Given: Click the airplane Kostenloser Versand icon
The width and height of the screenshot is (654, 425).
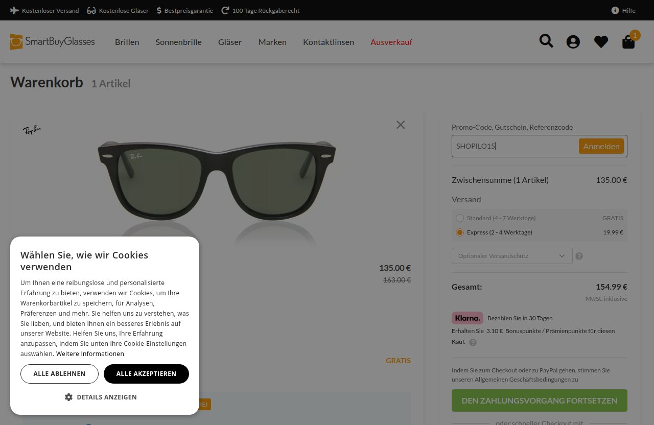Looking at the screenshot, I should coord(14,10).
